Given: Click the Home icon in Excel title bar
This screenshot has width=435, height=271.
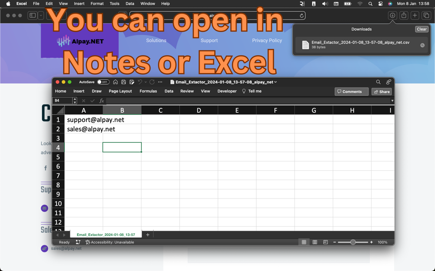Looking at the screenshot, I should click(115, 82).
